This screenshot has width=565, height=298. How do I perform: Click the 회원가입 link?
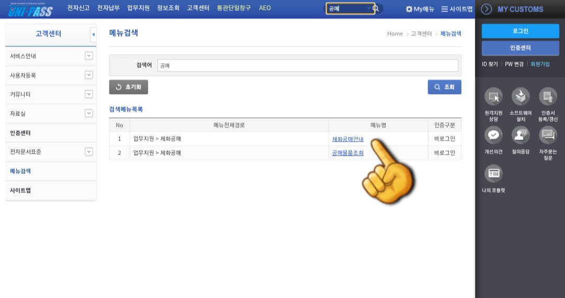point(540,64)
